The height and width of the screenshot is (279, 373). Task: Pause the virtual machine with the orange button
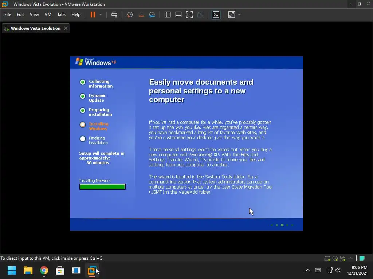coord(93,15)
